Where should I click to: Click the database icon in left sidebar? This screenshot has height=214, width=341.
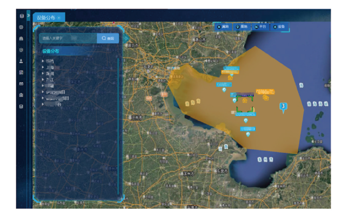21,16
